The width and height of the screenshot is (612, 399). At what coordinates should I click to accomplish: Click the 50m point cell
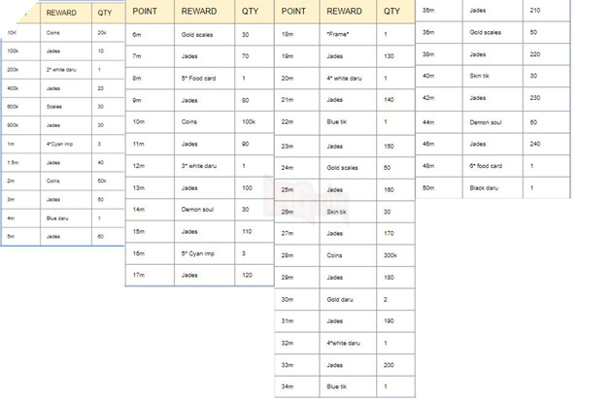[x=428, y=187]
